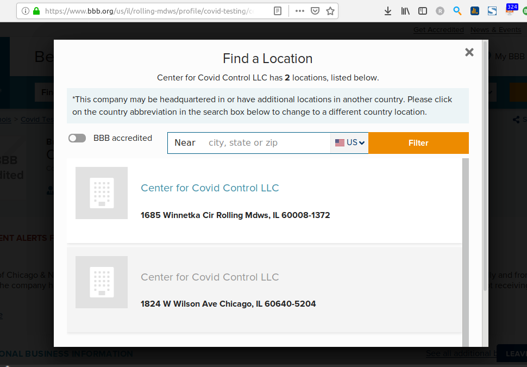Screen dimensions: 527x367
Task: Toggle Reader View in the address bar
Action: (x=278, y=11)
